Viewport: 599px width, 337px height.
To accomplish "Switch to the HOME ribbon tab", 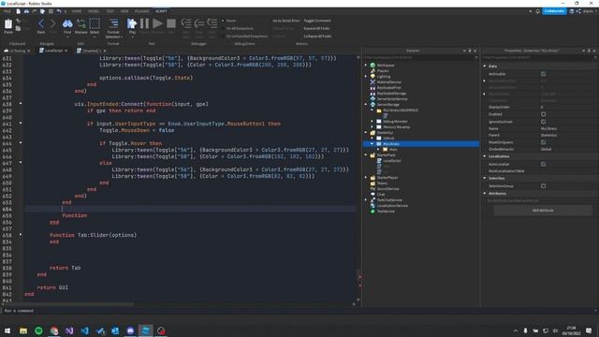I will click(x=77, y=11).
